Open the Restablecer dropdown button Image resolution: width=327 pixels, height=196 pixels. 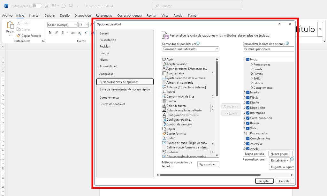[x=279, y=160]
